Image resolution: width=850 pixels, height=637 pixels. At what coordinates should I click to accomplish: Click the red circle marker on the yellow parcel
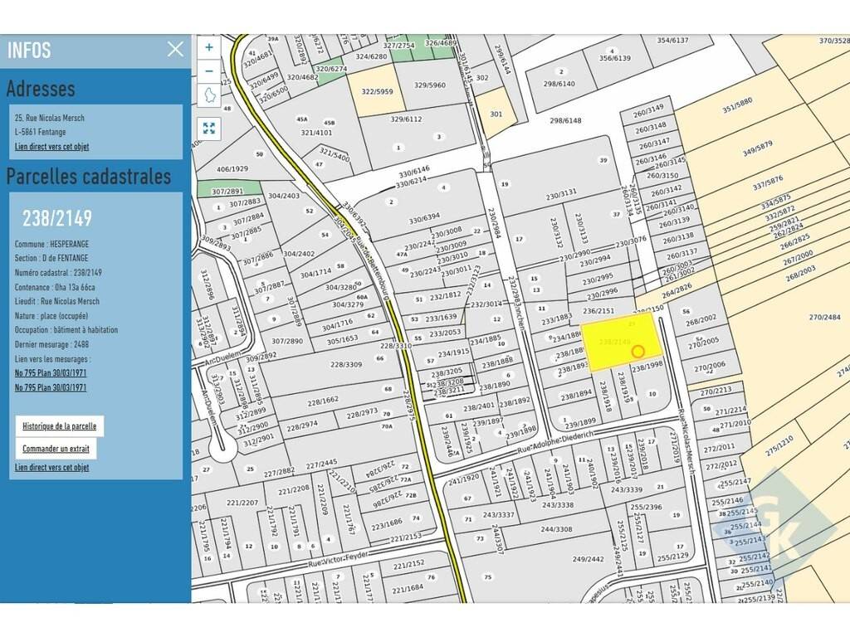click(638, 352)
